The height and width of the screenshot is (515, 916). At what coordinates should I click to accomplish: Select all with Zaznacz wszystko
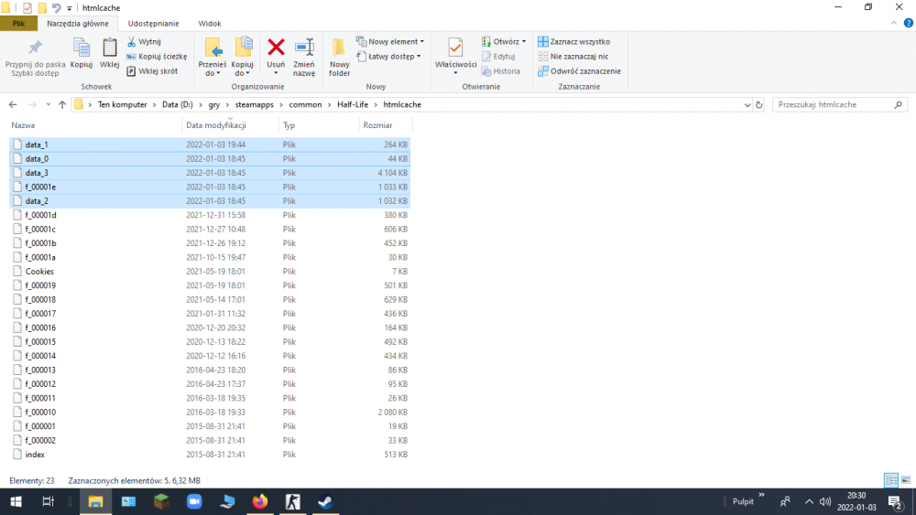tap(573, 41)
